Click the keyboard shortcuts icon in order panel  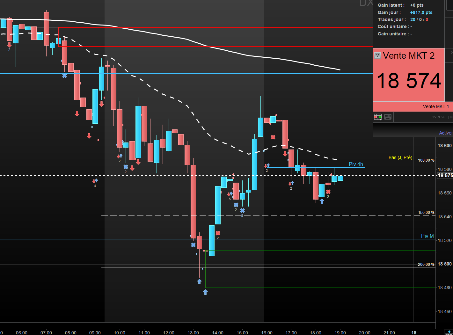pos(388,117)
